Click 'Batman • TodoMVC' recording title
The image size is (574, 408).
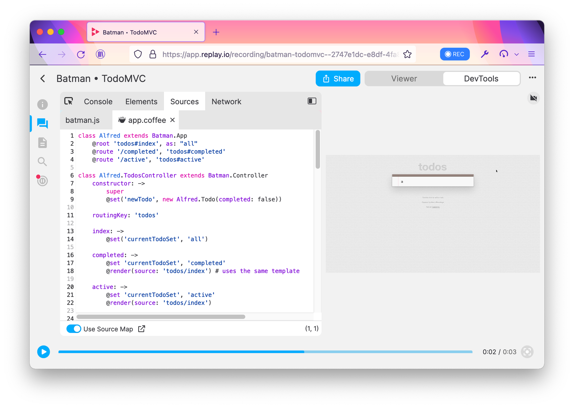(x=101, y=79)
